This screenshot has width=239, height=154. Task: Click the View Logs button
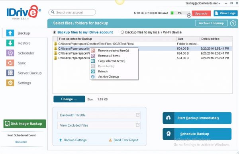click(225, 14)
